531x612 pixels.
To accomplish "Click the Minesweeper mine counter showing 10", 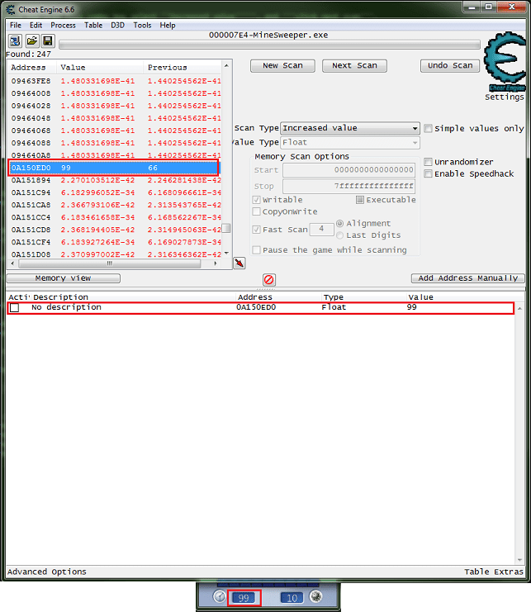I will click(x=292, y=598).
